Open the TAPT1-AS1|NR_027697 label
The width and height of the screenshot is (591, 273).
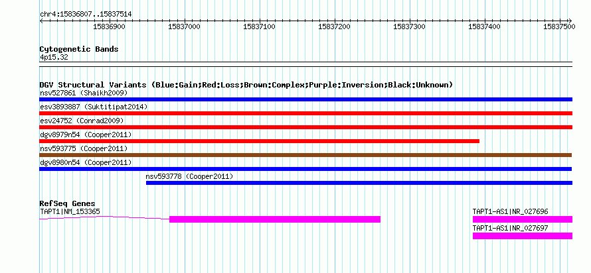(x=511, y=228)
